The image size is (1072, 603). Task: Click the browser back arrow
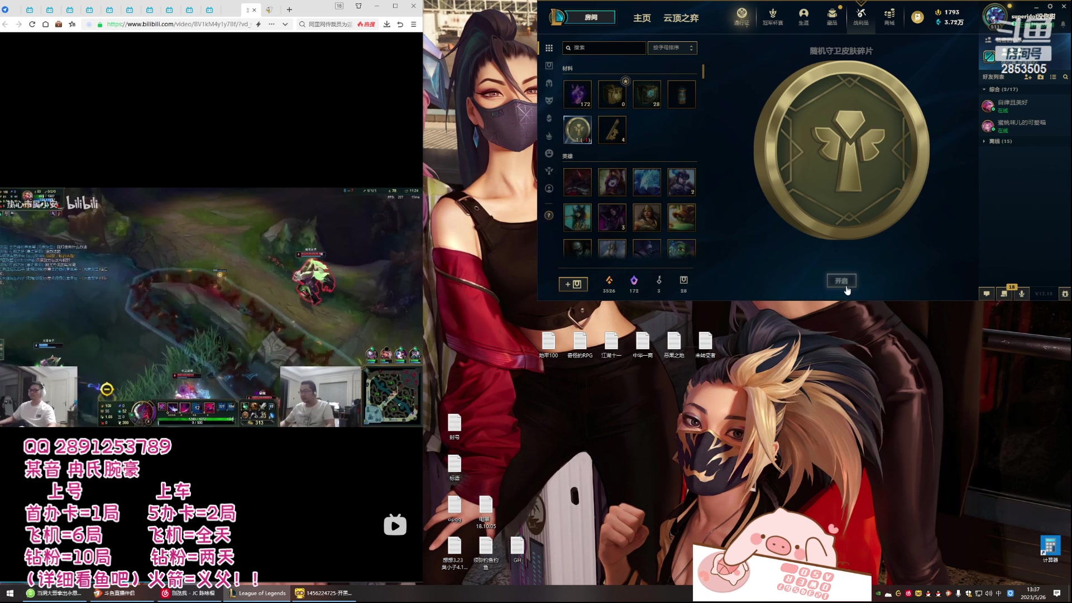point(5,25)
